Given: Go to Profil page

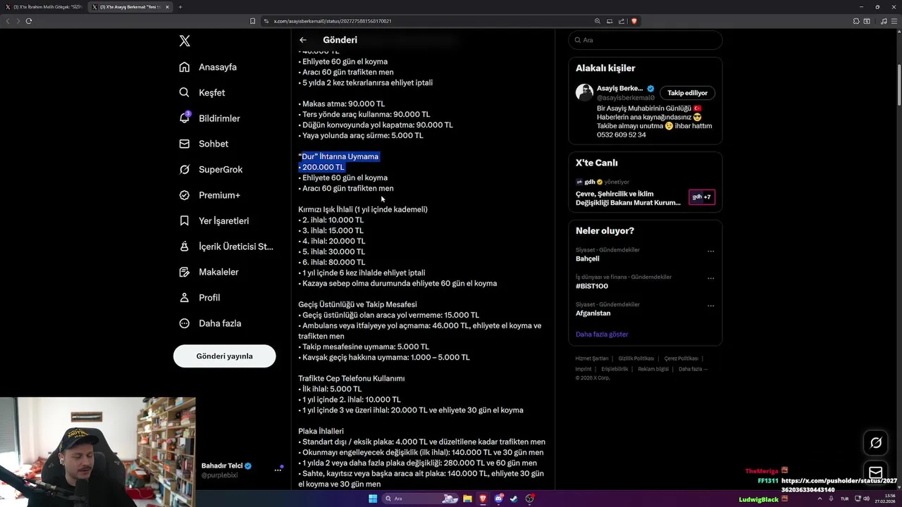Looking at the screenshot, I should click(200, 298).
